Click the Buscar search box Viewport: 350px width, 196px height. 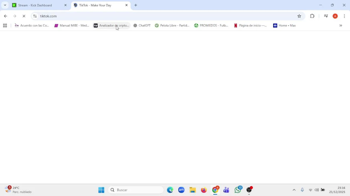tap(136, 190)
